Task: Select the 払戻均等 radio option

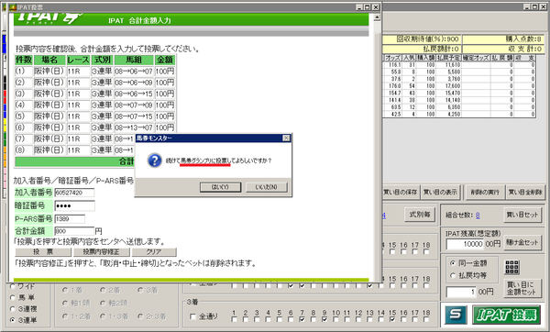Action: pyautogui.click(x=453, y=275)
